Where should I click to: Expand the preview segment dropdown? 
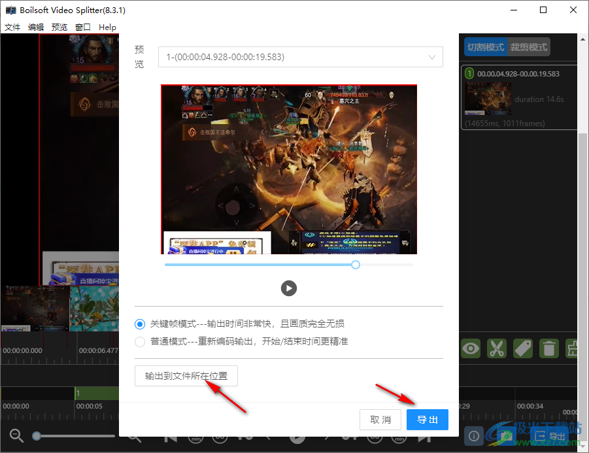(301, 57)
